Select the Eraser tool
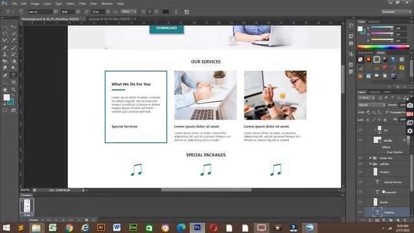This screenshot has width=414, height=233. (x=5, y=61)
